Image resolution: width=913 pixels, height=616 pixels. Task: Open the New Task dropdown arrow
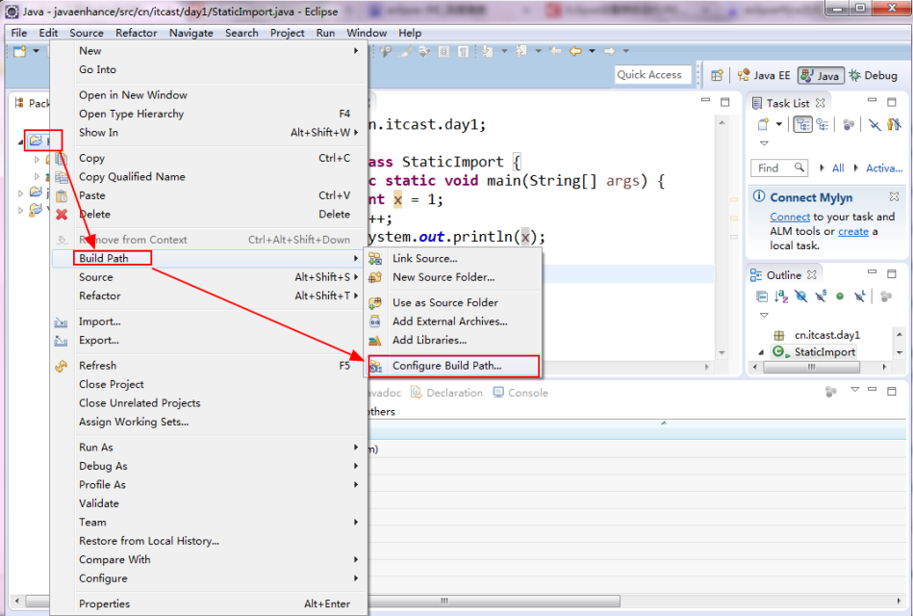778,124
